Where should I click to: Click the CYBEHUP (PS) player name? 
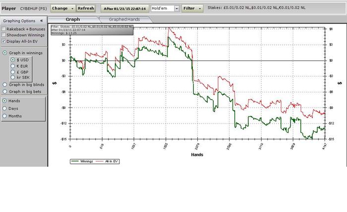coord(33,8)
